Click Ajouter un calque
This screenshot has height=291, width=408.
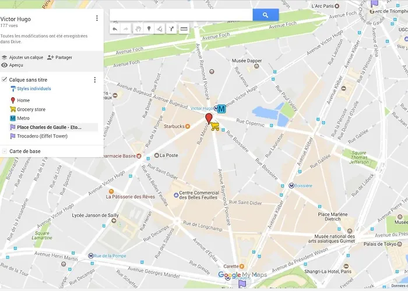(x=22, y=58)
